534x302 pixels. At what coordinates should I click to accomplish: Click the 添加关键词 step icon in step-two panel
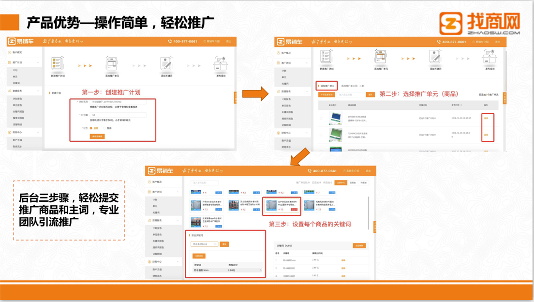[x=435, y=58]
